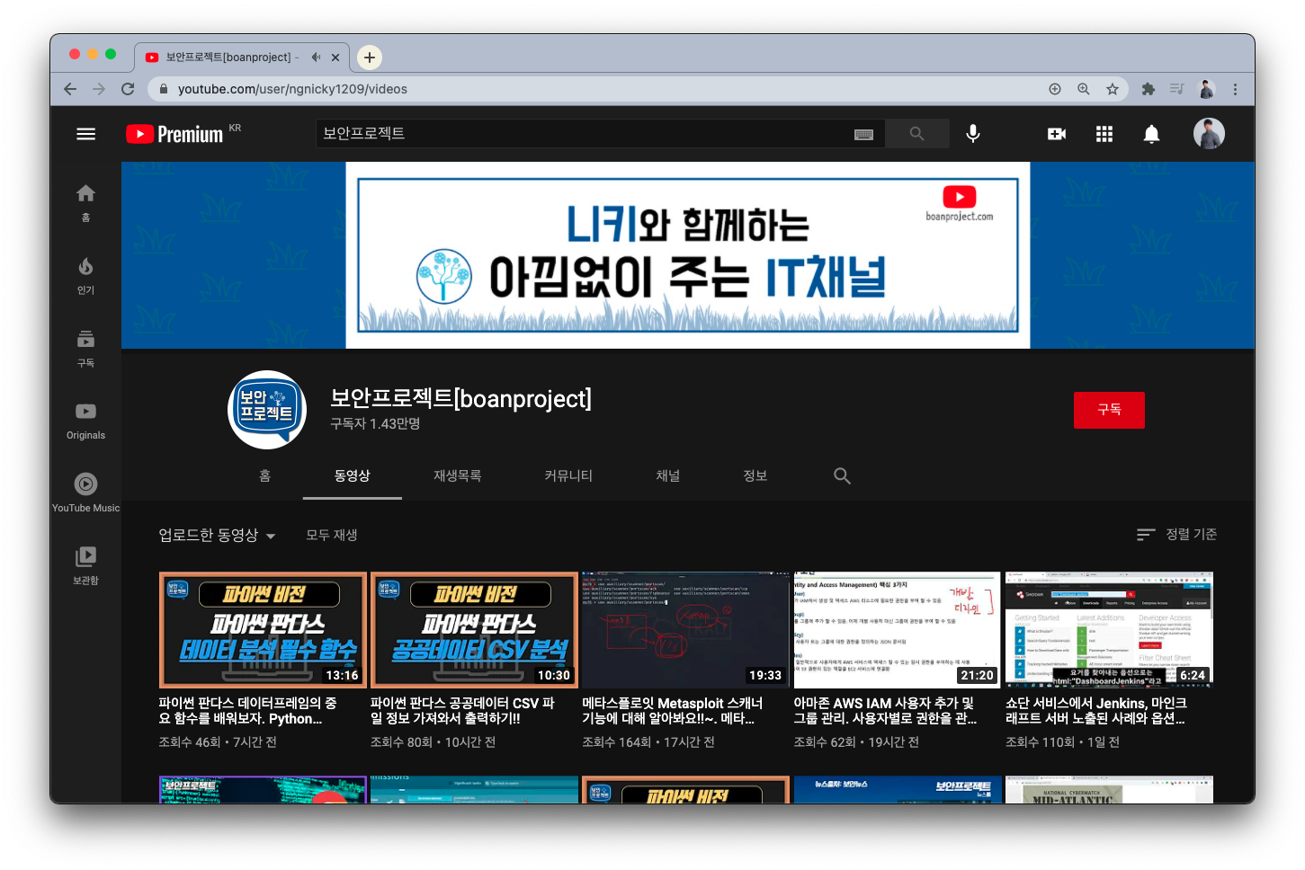Viewport: 1305px width, 870px height.
Task: Start voice search with the microphone
Action: 973,134
